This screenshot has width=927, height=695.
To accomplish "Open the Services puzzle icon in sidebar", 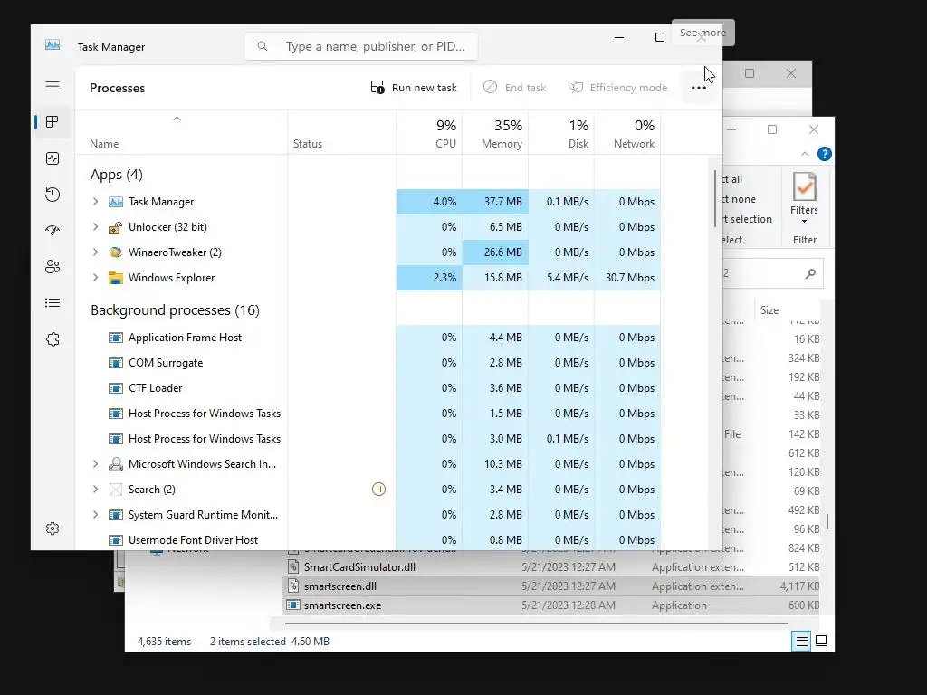I will tap(53, 339).
